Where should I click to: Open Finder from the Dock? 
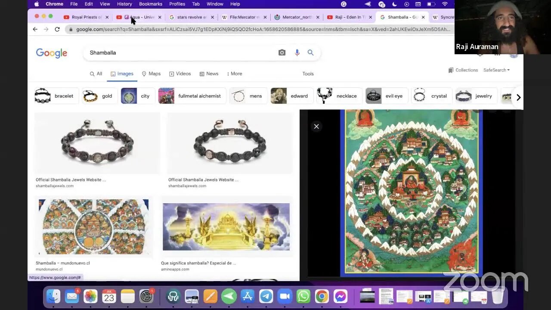(53, 296)
